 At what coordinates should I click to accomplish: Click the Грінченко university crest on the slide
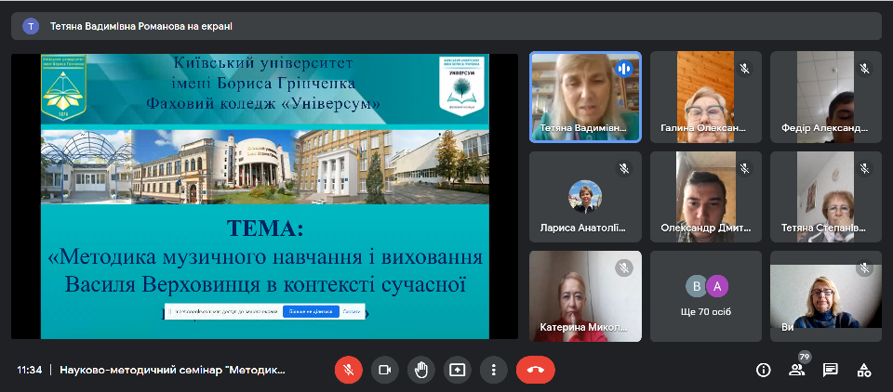coord(63,86)
